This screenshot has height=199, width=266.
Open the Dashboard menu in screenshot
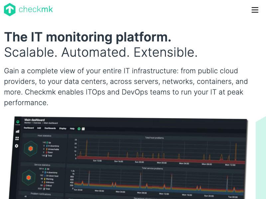click(x=29, y=128)
